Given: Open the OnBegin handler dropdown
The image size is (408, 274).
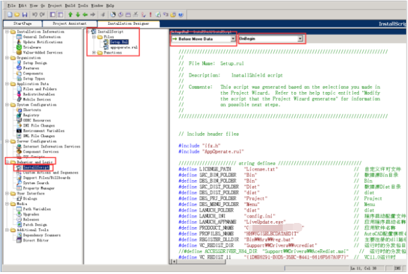Looking at the screenshot, I should pos(299,39).
